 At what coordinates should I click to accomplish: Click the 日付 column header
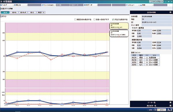click(134, 55)
